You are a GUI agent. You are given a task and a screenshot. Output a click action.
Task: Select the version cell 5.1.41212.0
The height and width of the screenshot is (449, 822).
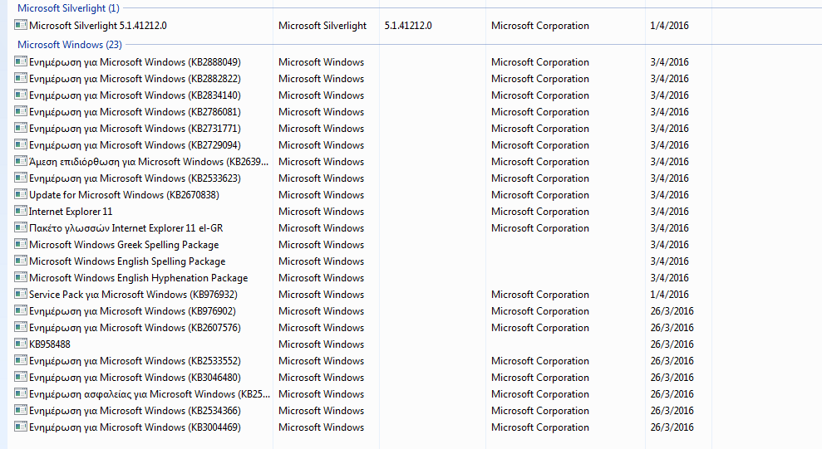click(x=408, y=26)
